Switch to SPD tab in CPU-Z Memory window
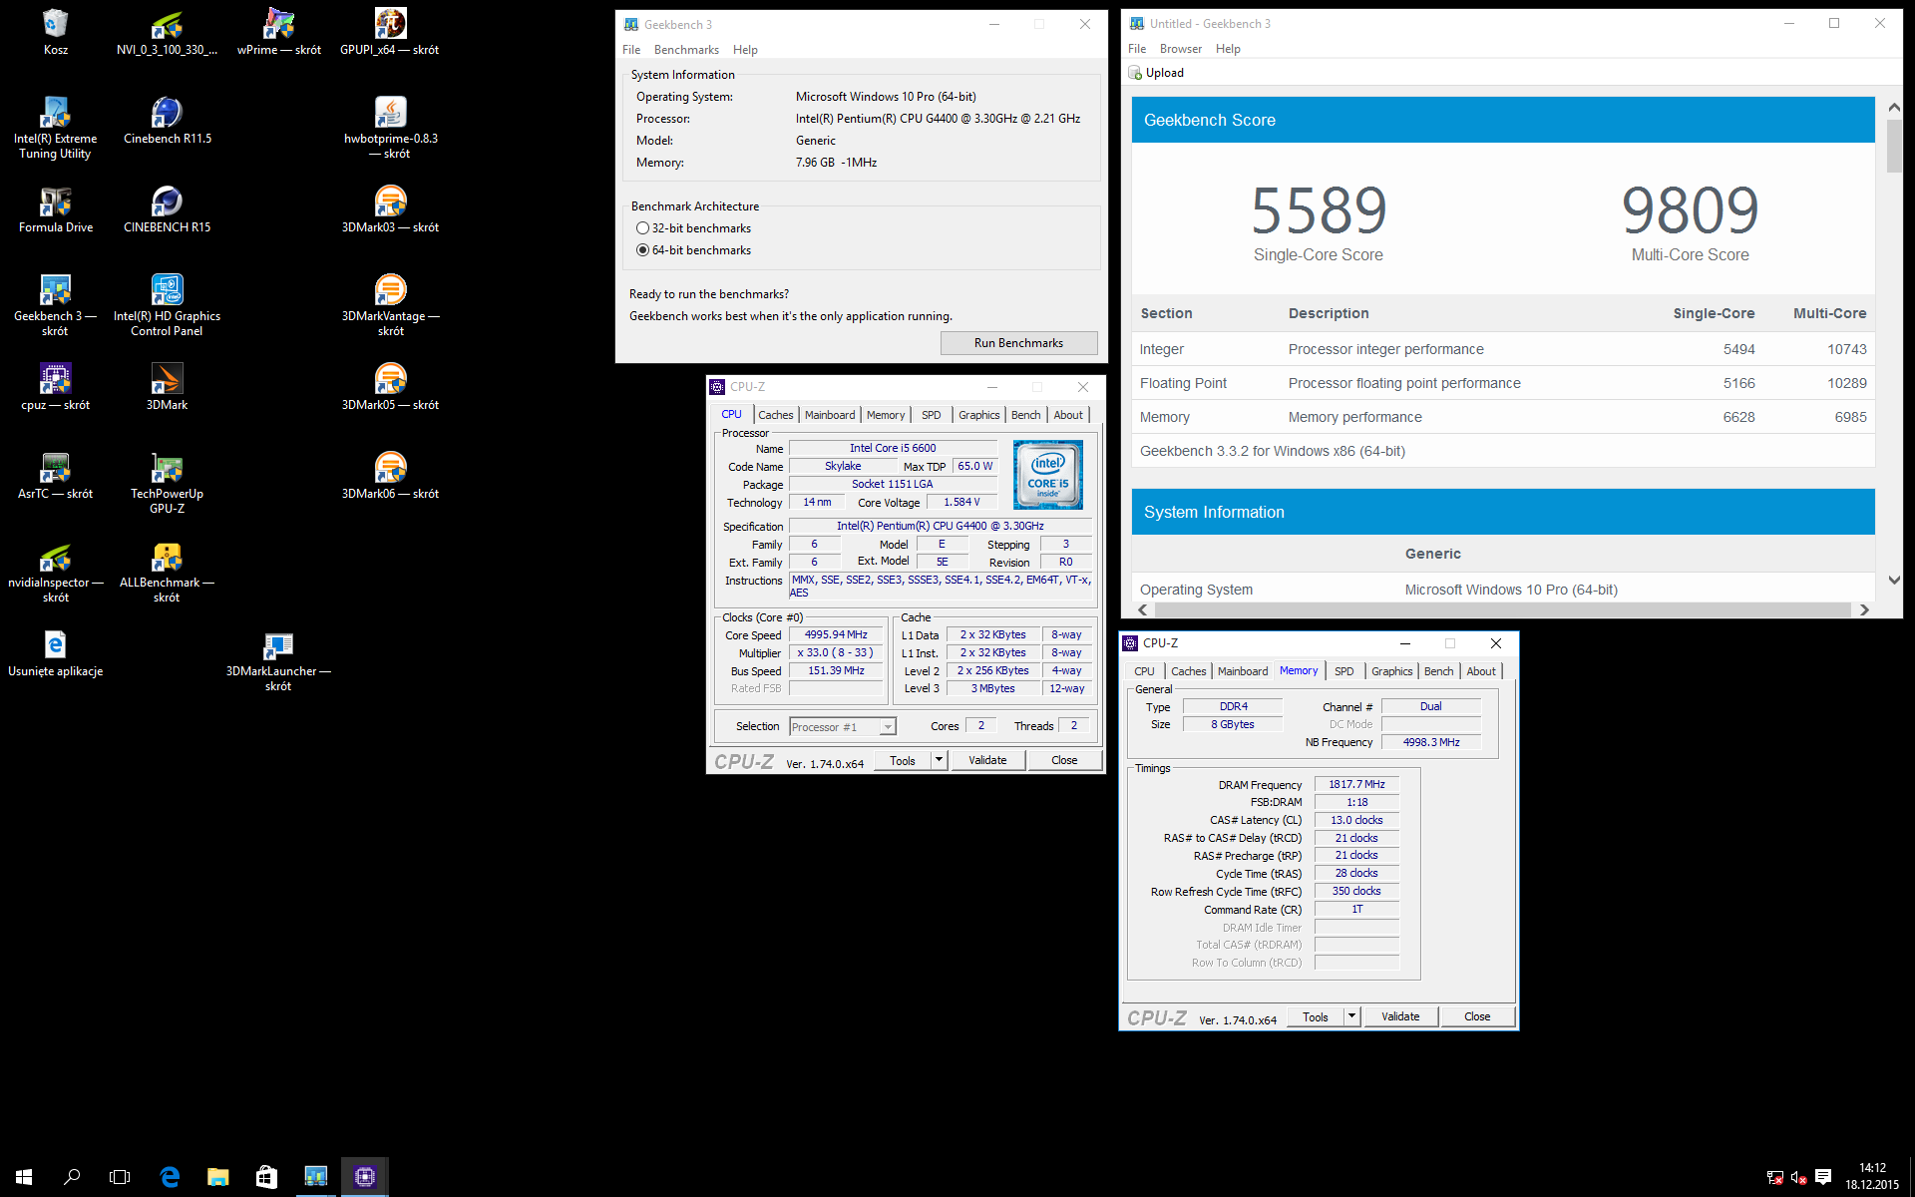 1344,671
